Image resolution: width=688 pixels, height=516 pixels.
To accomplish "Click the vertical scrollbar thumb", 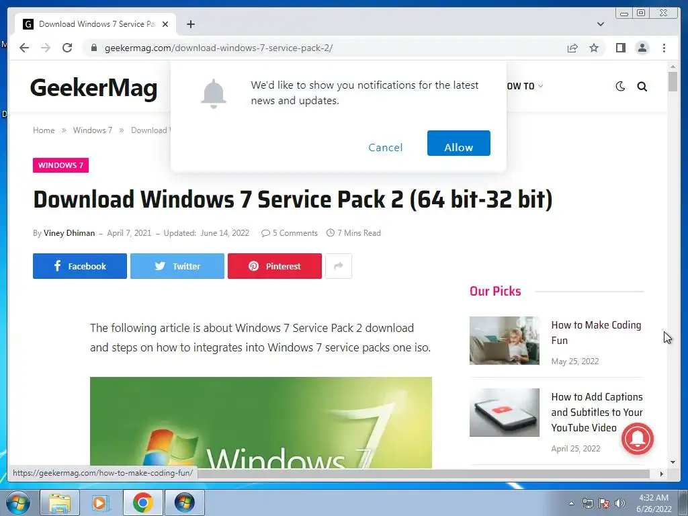I will point(673,81).
